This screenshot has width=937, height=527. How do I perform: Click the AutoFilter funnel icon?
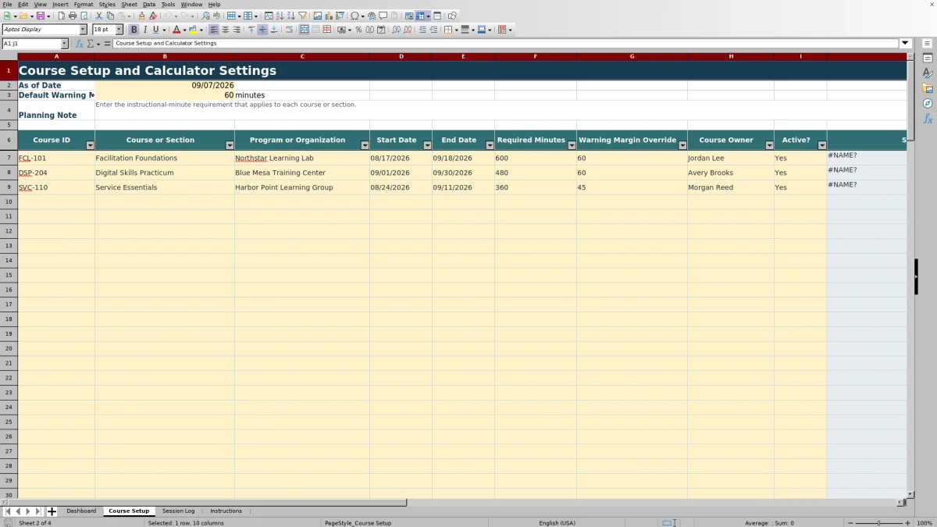pyautogui.click(x=302, y=16)
